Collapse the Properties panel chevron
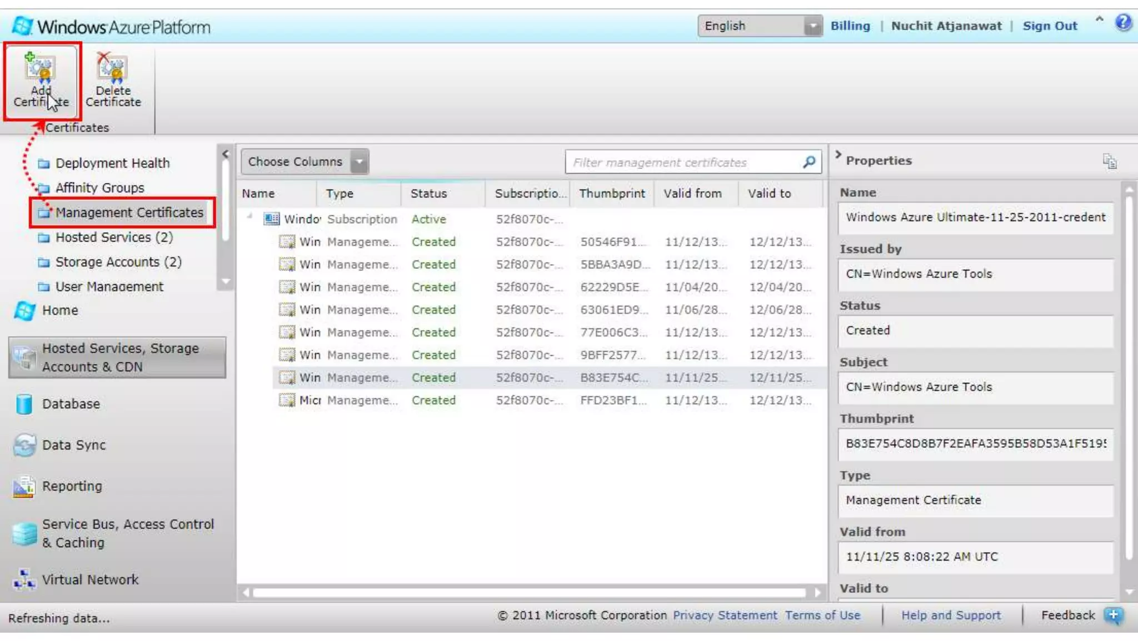This screenshot has height=641, width=1138. [x=838, y=155]
